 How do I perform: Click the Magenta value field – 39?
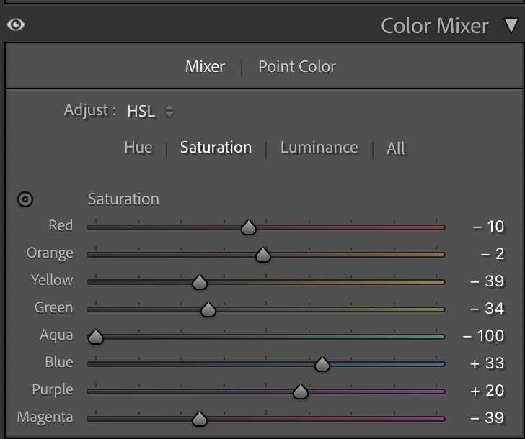[487, 418]
